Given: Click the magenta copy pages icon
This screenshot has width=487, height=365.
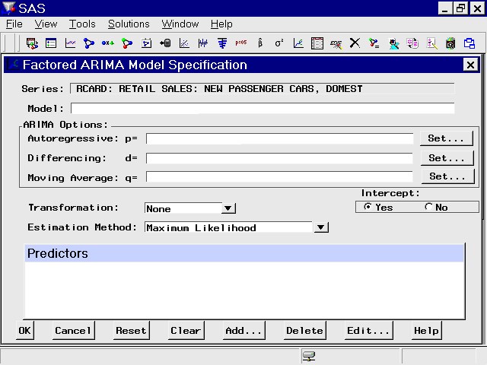Looking at the screenshot, I should coord(412,43).
